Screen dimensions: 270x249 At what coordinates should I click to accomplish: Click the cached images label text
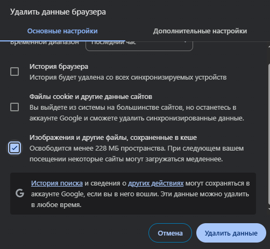click(113, 138)
